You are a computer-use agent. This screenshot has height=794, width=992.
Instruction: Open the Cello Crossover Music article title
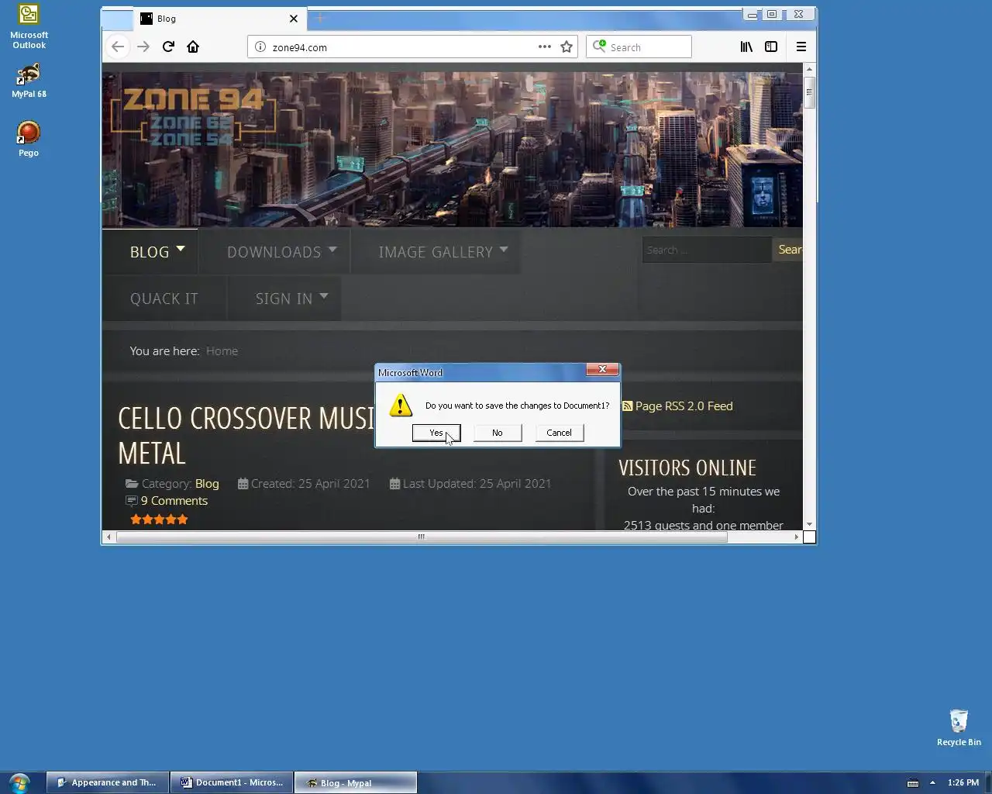[246, 436]
